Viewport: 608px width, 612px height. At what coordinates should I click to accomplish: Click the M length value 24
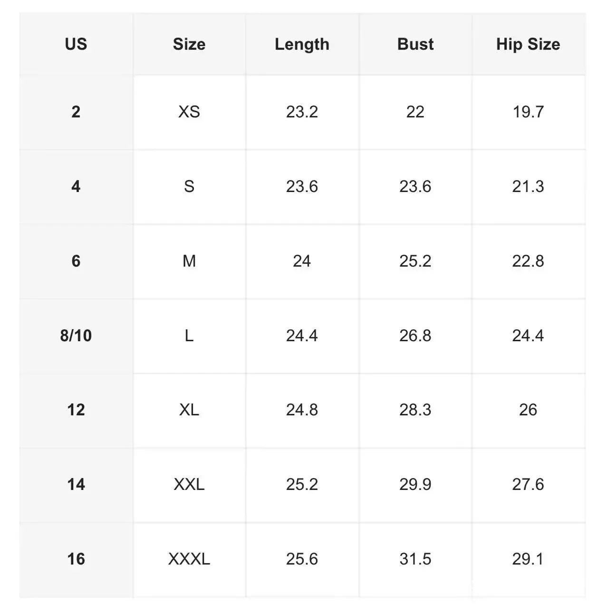coord(302,261)
